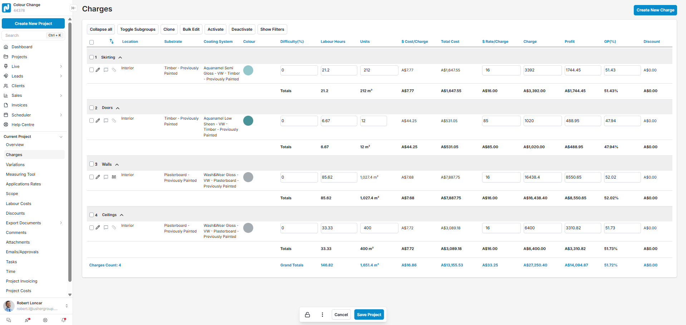Expand the Export Documents sidebar submenu
Image resolution: width=686 pixels, height=325 pixels.
coord(61,223)
